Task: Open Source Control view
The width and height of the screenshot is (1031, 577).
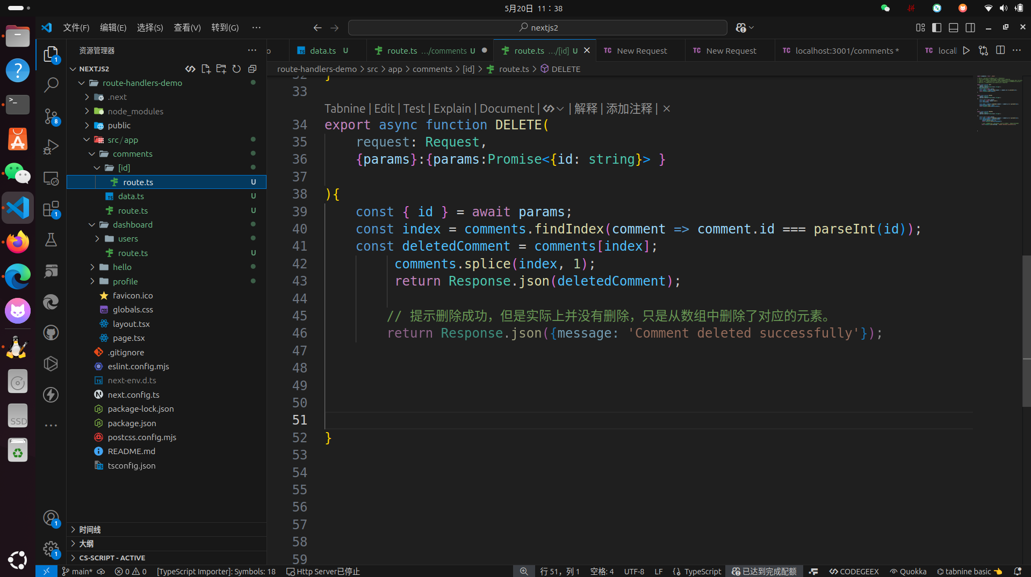Action: point(51,116)
